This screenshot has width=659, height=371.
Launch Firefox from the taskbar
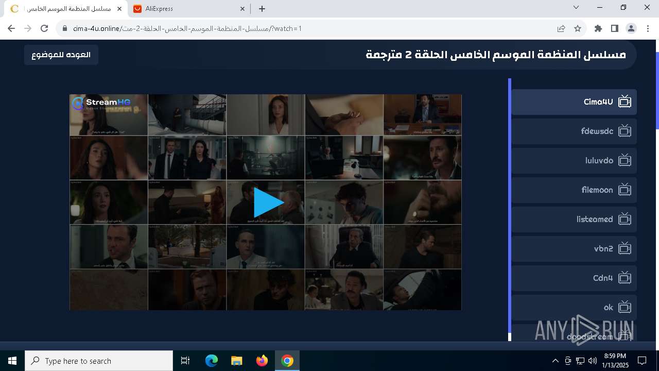262,361
